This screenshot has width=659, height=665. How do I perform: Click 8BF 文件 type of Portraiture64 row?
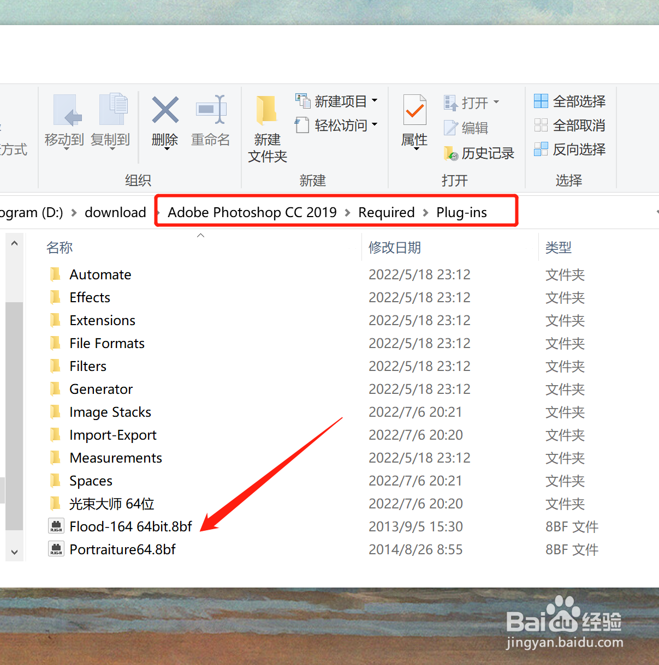point(572,549)
